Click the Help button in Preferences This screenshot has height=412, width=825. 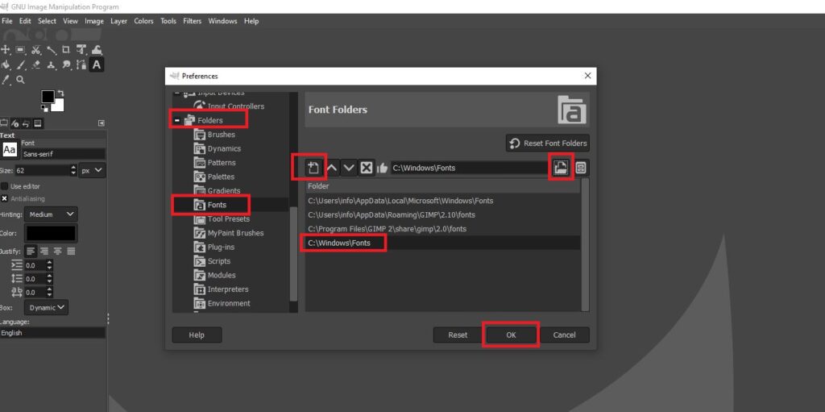[x=197, y=335]
